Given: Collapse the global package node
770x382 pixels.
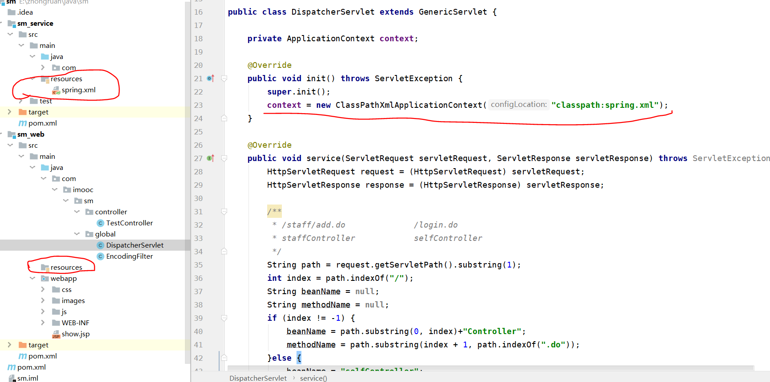Looking at the screenshot, I should point(77,234).
